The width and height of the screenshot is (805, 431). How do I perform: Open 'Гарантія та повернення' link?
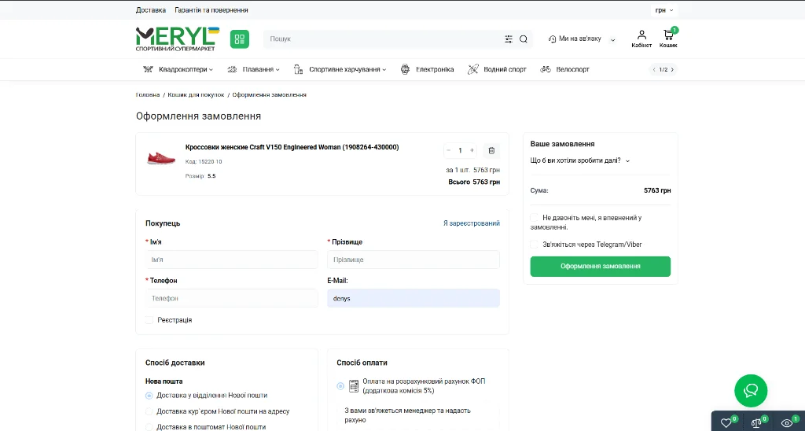(211, 9)
